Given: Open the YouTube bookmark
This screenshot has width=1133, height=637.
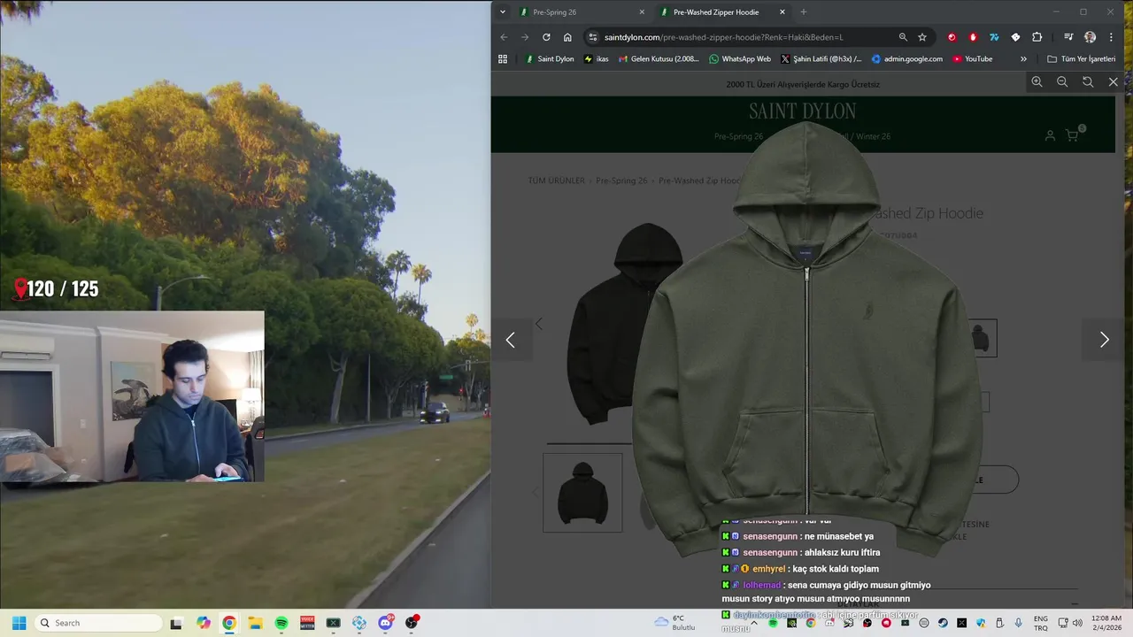Looking at the screenshot, I should pos(973,59).
